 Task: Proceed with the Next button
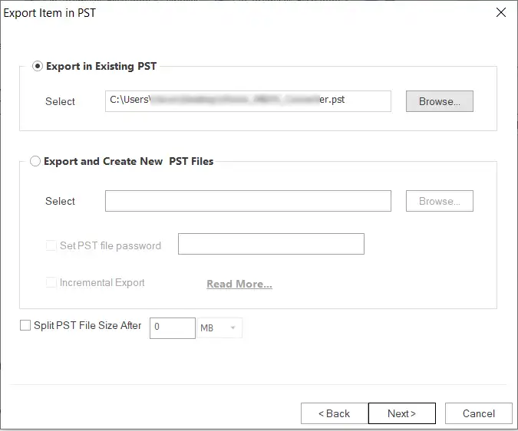click(401, 413)
